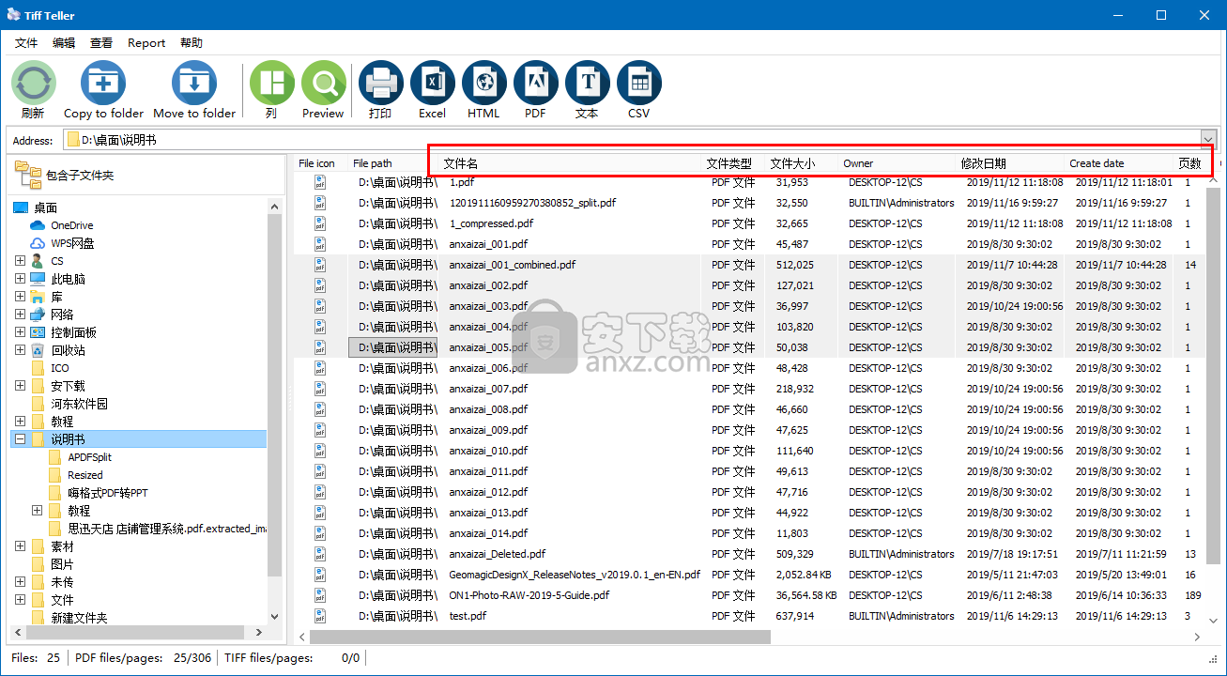Image resolution: width=1227 pixels, height=676 pixels.
Task: Select file ON1-Photo-RAW-2019-5-Guide.pdf
Action: pyautogui.click(x=529, y=595)
